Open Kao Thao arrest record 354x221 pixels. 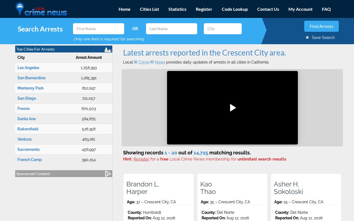coord(208,188)
